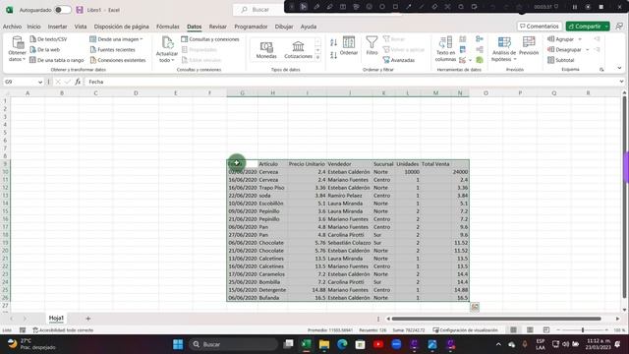Image resolution: width=629 pixels, height=354 pixels.
Task: Open File Explorer from taskbar
Action: tap(324, 344)
